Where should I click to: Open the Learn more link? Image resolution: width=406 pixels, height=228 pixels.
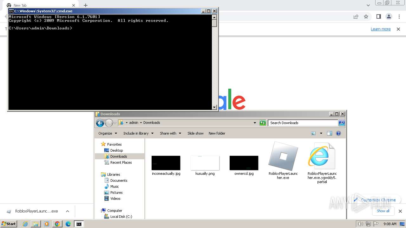(x=381, y=29)
